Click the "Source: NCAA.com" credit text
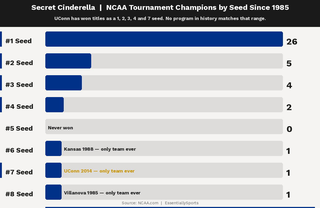Image resolution: width=320 pixels, height=208 pixels. click(140, 203)
